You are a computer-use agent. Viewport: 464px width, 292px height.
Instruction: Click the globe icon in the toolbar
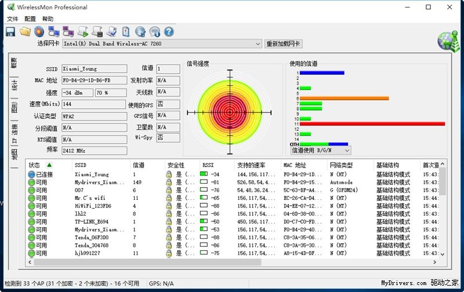pos(140,32)
